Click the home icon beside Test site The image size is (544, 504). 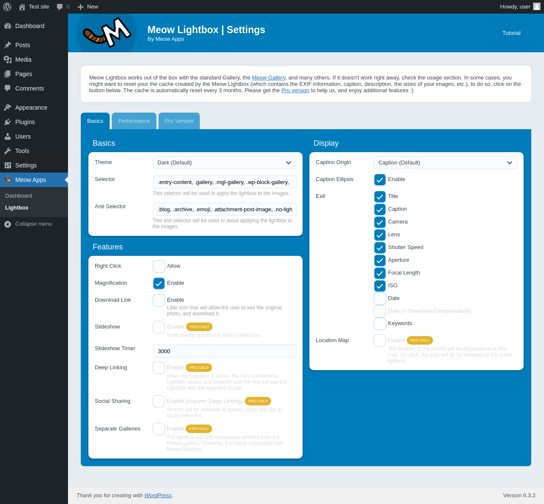pyautogui.click(x=22, y=7)
